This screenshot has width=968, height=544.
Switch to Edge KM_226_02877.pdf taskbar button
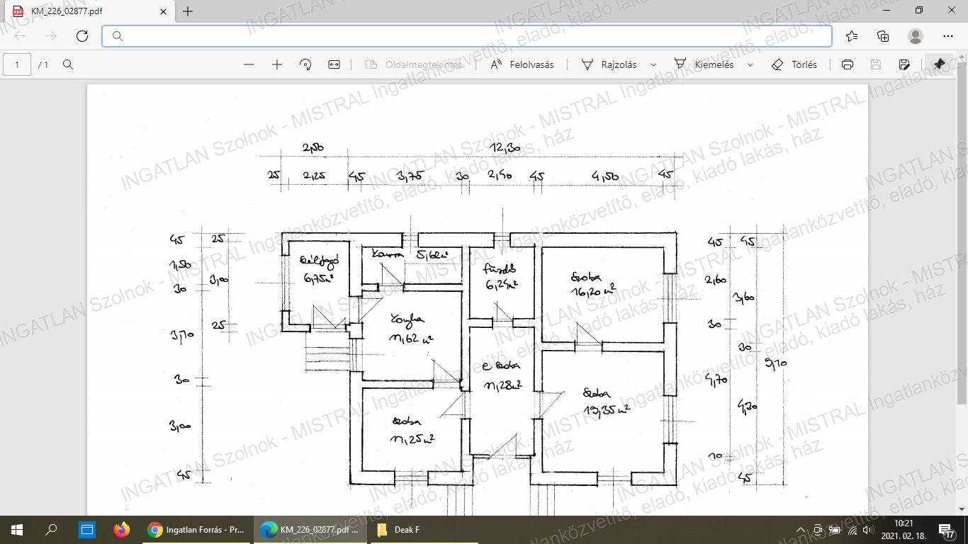click(310, 529)
